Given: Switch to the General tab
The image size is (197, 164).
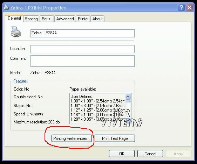Looking at the screenshot, I should [14, 18].
